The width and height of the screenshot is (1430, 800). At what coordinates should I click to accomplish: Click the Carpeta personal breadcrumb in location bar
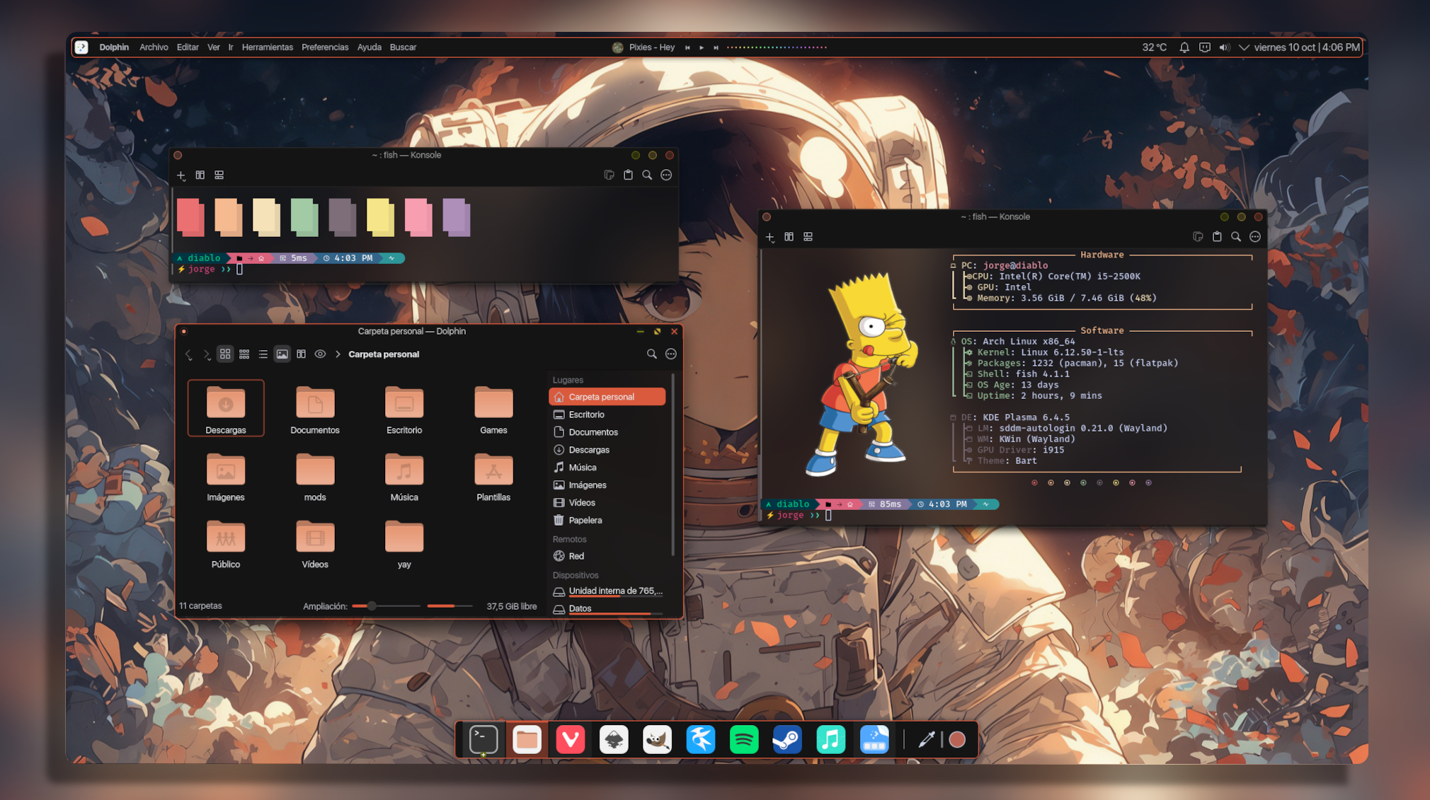point(384,354)
